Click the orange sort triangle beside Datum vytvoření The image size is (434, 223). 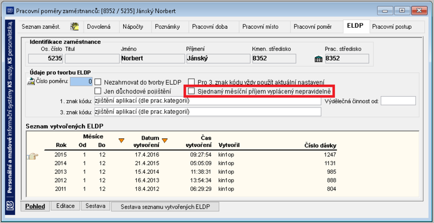[x=165, y=141]
